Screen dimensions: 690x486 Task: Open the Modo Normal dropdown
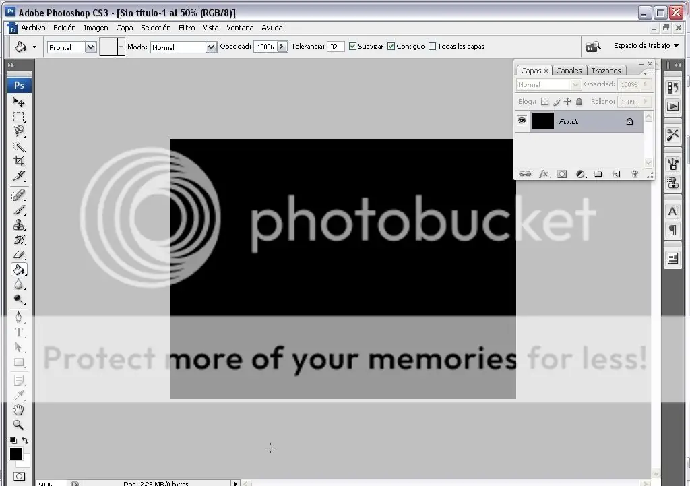pos(211,47)
